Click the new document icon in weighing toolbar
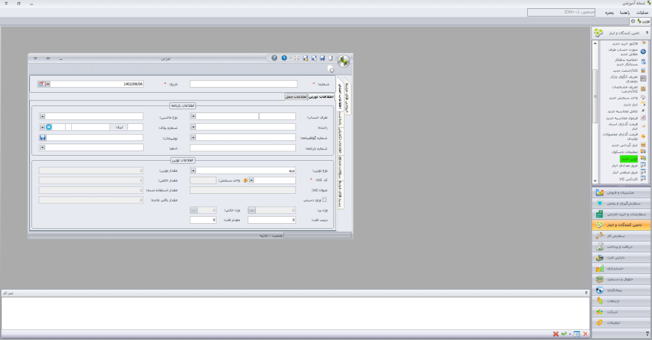The image size is (652, 340). 330,58
